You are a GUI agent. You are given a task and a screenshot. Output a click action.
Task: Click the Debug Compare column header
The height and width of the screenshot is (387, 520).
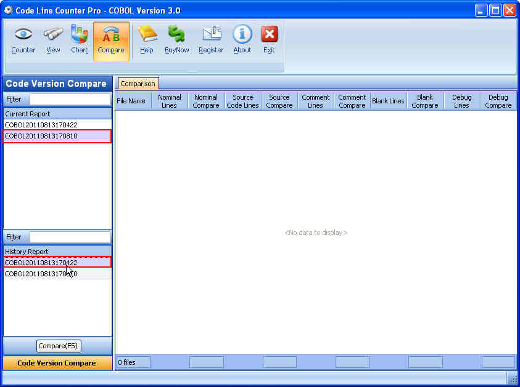tap(498, 101)
